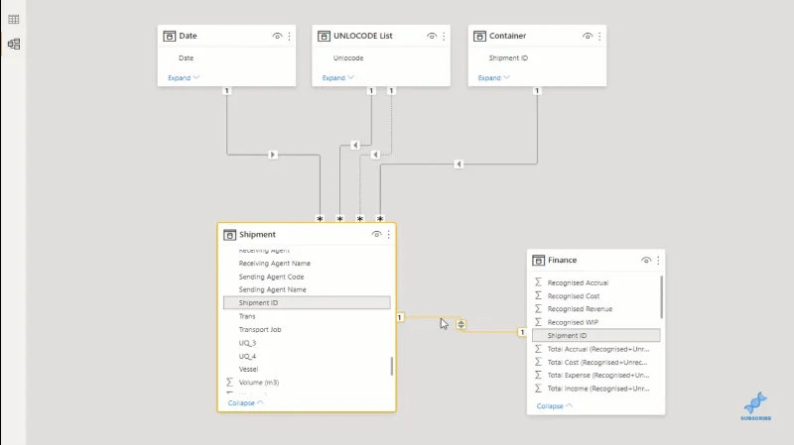Toggle visibility of UNLOCODE List table
Image resolution: width=794 pixels, height=445 pixels.
pos(432,36)
